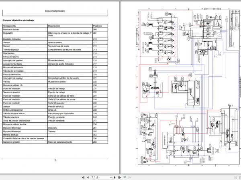Click the 'Sistema hidráulico de trabajo' heading

point(18,20)
